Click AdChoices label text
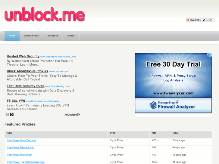The height and width of the screenshot is (164, 219). click(70, 115)
